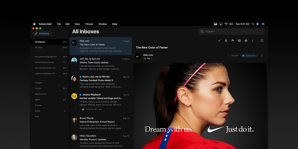This screenshot has height=149, width=298.
Task: Open the Edit menu
Action: 67,24
